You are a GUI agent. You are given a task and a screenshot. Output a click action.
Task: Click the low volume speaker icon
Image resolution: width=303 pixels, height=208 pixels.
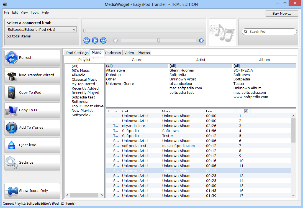coord(115,40)
